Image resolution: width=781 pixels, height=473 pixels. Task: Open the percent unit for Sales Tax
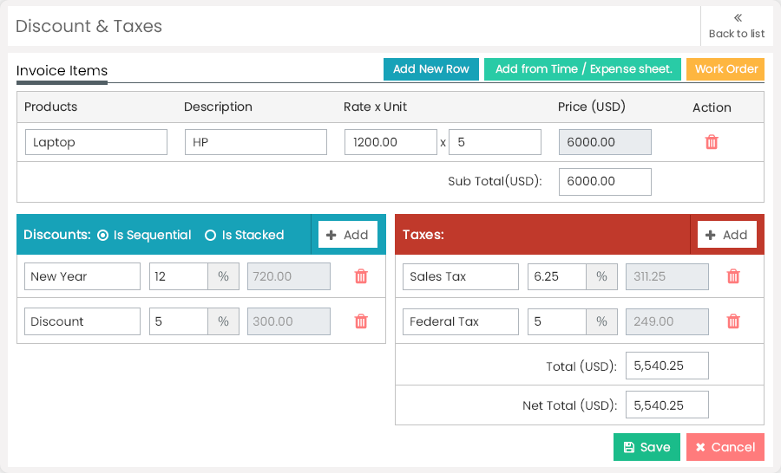[601, 276]
